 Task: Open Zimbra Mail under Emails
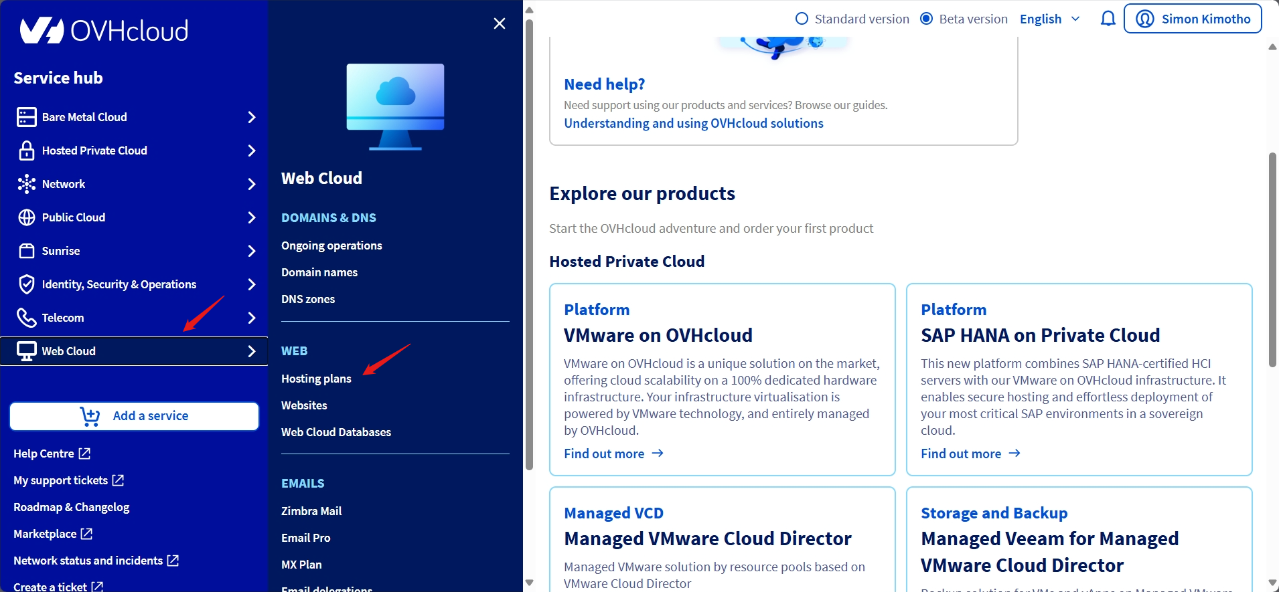coord(311,511)
